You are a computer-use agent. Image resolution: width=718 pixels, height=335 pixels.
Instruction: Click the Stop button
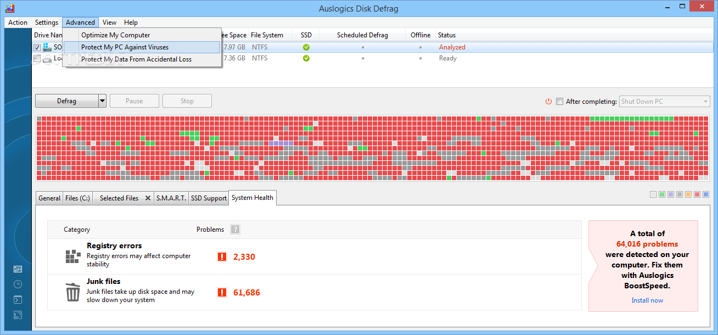coord(187,101)
